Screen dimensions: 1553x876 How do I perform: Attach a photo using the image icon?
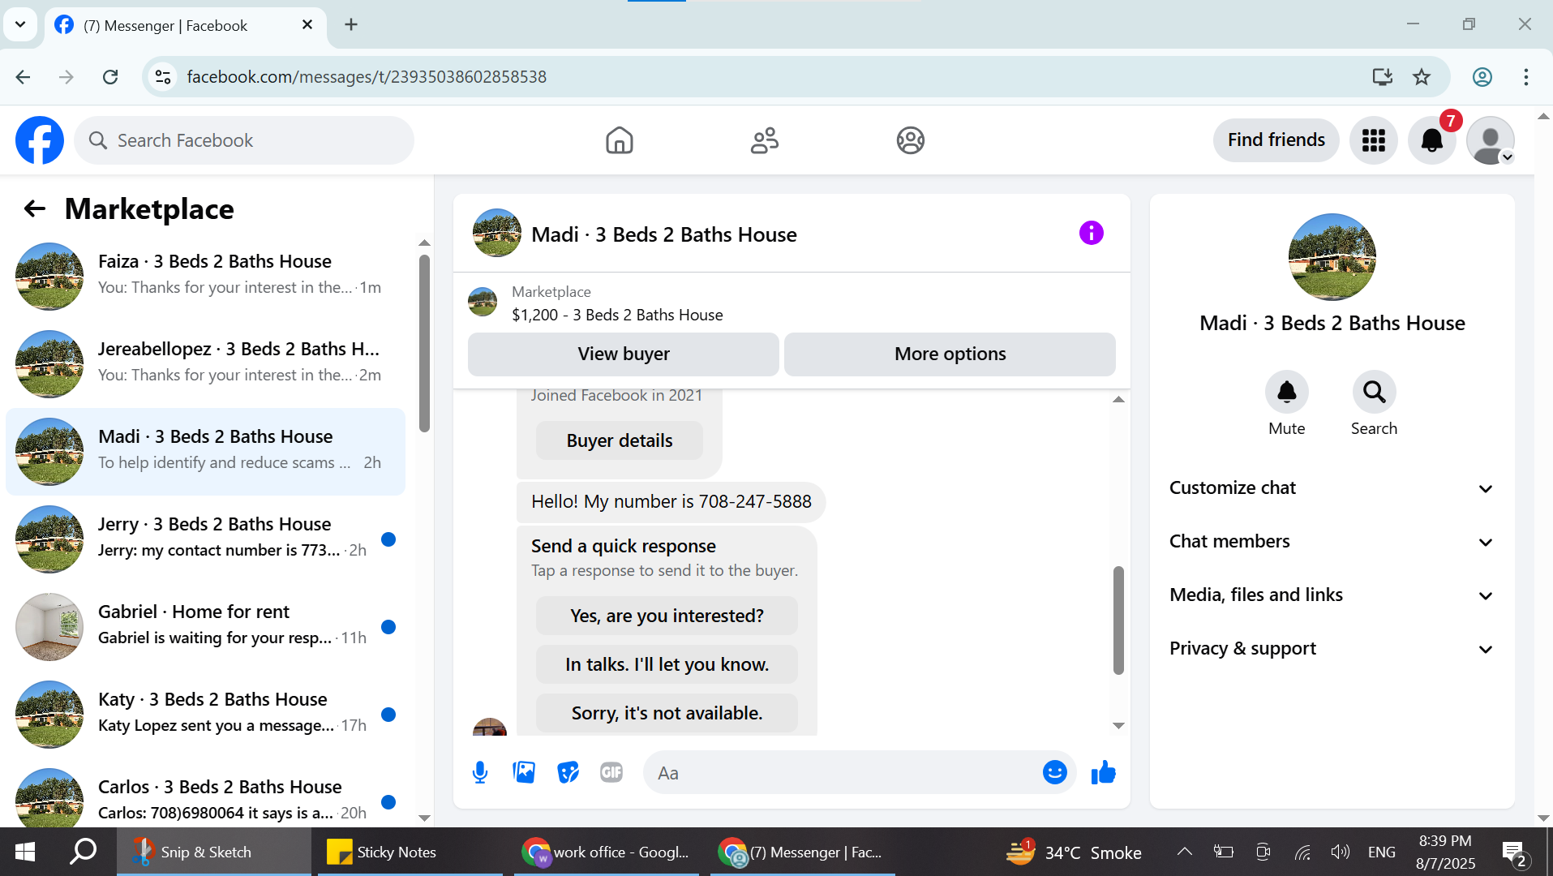[x=524, y=773]
